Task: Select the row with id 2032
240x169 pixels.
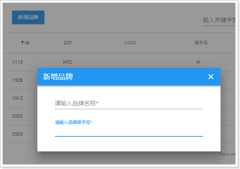Action: (18, 116)
